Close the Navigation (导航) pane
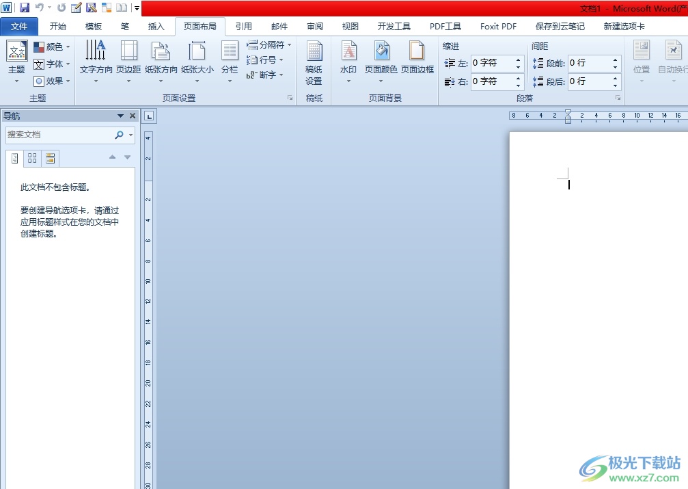Viewport: 688px width, 489px height. [133, 116]
